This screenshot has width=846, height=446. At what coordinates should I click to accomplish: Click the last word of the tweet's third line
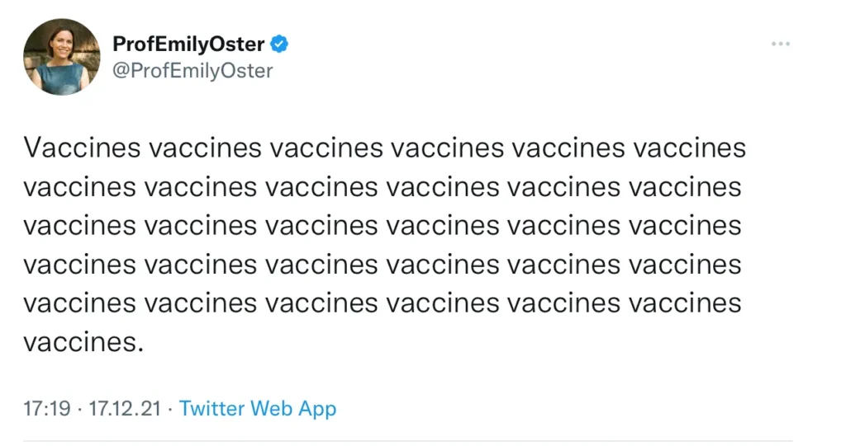coord(685,227)
